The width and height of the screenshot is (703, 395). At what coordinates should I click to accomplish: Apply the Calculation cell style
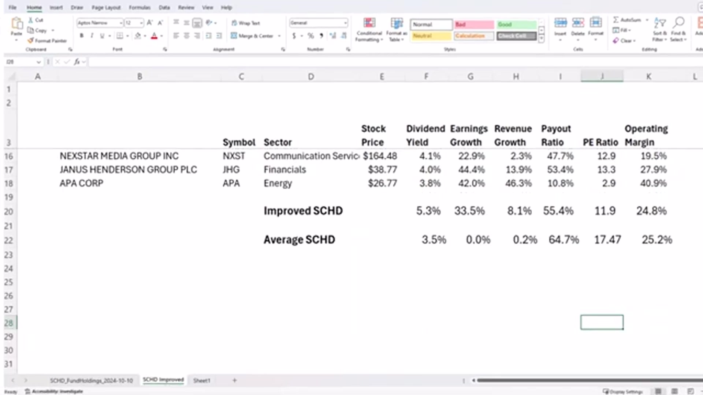[474, 36]
